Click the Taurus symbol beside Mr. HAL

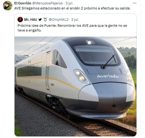click(45, 20)
